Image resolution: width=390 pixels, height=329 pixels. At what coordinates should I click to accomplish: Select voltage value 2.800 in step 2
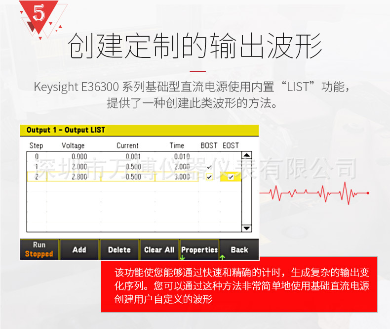(79, 177)
